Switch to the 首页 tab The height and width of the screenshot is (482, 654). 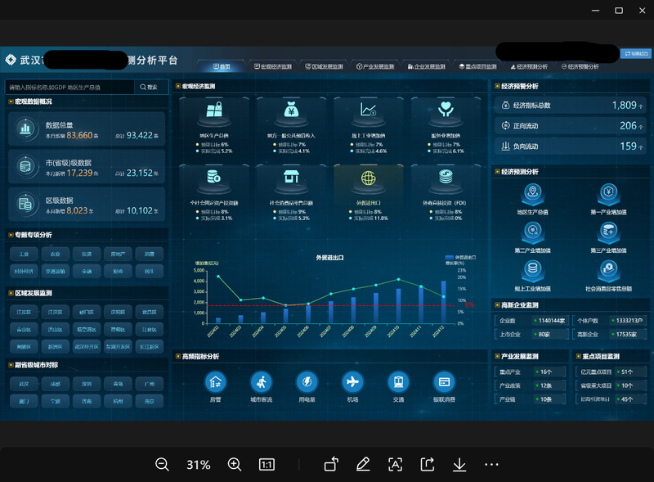pyautogui.click(x=221, y=66)
